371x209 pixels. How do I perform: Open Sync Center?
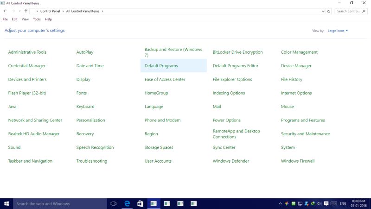224,147
